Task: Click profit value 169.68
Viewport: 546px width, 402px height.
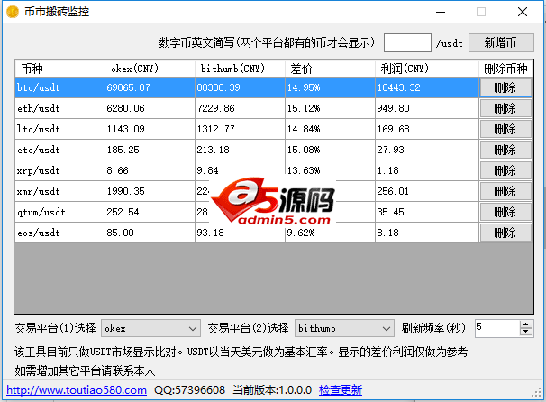Action: click(x=427, y=129)
